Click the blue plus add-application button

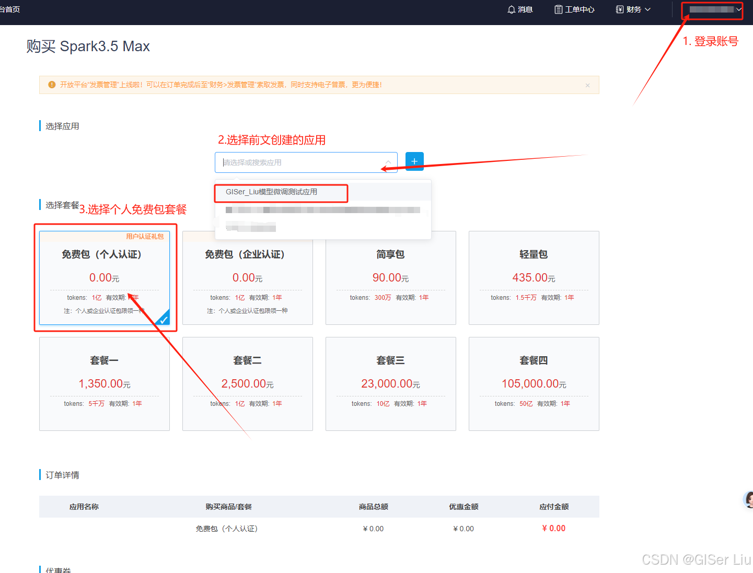[x=414, y=161]
